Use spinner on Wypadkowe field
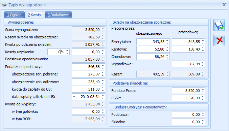The height and width of the screenshot is (131, 229). pos(203,64)
